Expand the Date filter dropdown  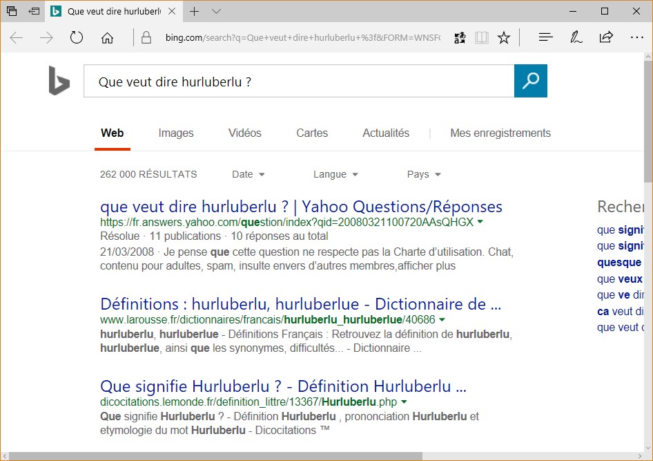tap(248, 174)
